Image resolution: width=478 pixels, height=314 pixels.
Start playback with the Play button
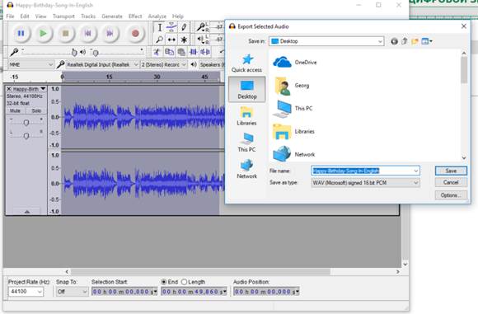44,33
